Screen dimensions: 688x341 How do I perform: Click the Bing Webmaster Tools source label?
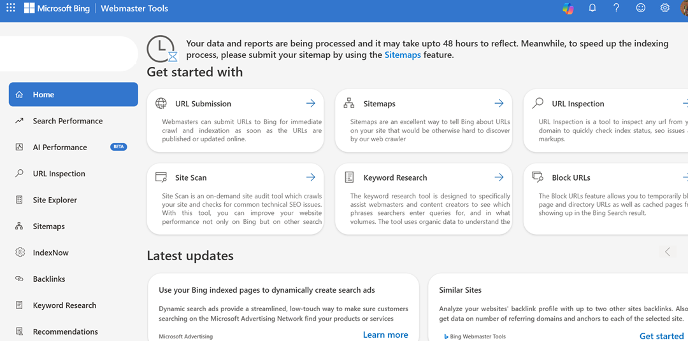(475, 337)
